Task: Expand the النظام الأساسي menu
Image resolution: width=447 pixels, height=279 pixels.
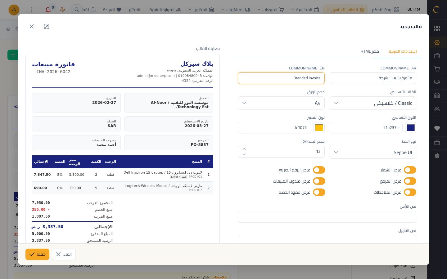Action: pyautogui.click(x=345, y=10)
